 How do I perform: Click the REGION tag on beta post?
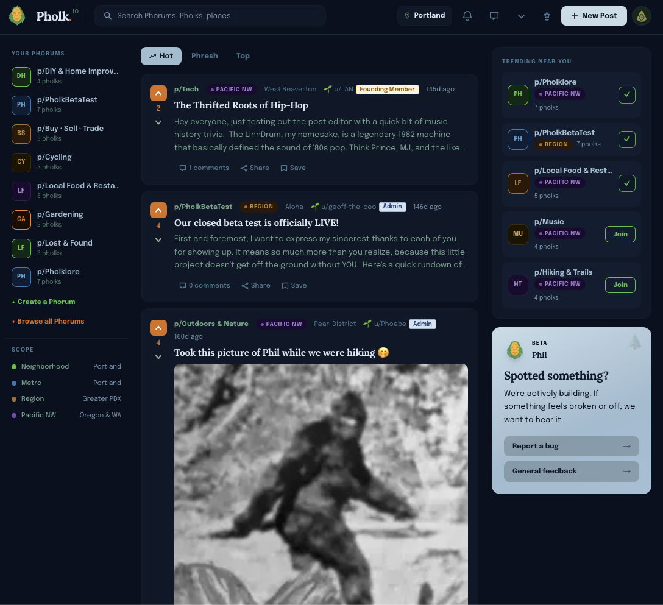click(258, 207)
